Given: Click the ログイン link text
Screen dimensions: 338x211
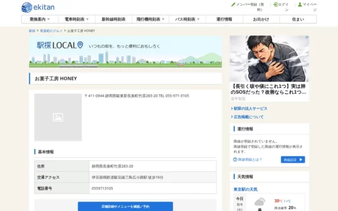Looking at the screenshot, I should click(283, 7).
